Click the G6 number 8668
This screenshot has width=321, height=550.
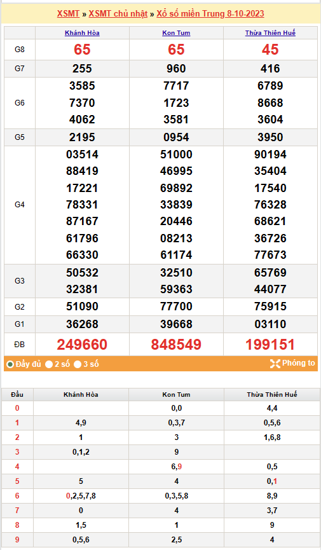click(270, 103)
